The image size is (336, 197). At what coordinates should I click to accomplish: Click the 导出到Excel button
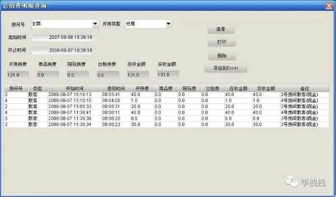coord(225,68)
